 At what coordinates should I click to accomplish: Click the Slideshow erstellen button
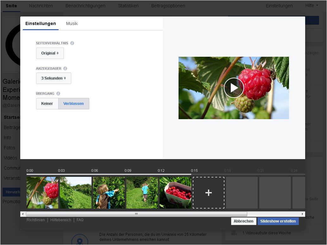click(x=278, y=221)
